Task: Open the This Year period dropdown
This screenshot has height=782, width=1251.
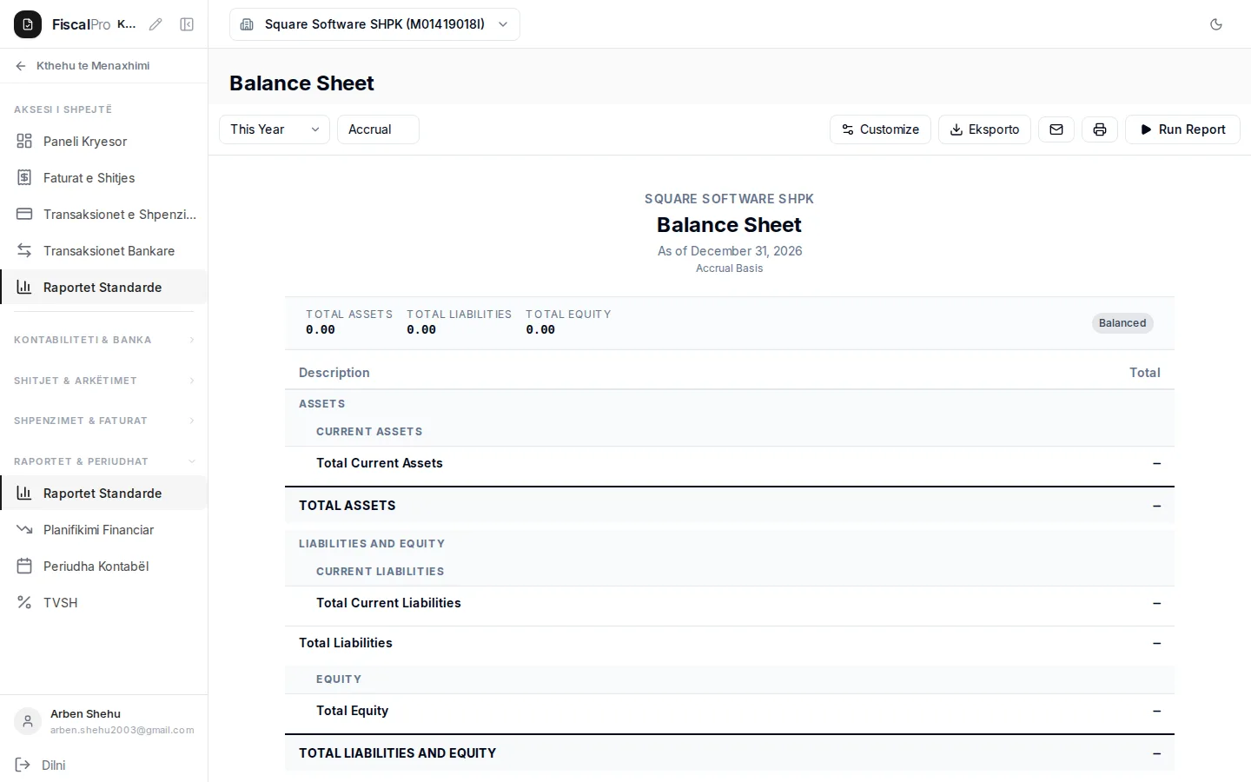Action: click(275, 129)
